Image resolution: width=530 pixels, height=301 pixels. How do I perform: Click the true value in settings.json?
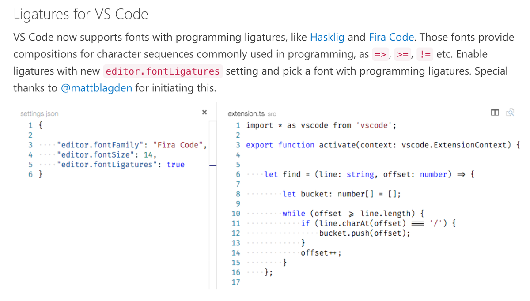click(x=175, y=165)
